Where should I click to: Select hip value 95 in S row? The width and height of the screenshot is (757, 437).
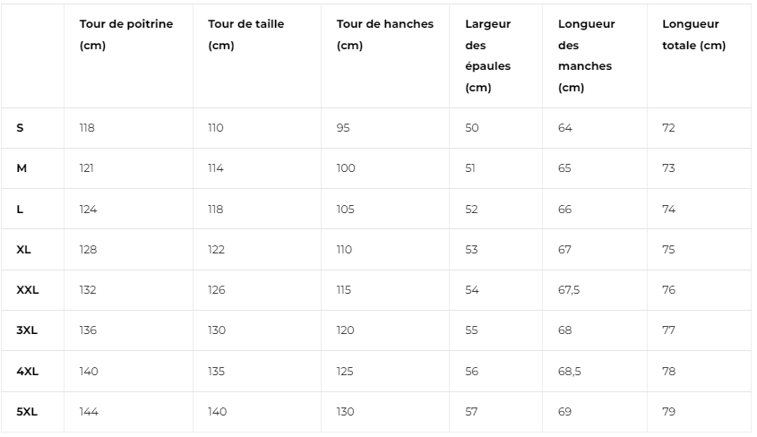tap(343, 128)
